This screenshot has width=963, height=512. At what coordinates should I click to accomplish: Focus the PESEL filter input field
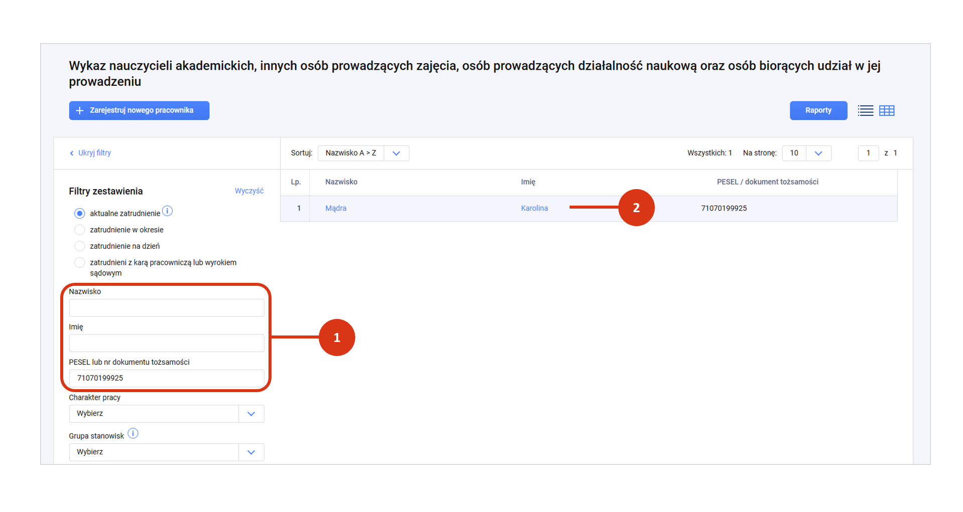166,378
